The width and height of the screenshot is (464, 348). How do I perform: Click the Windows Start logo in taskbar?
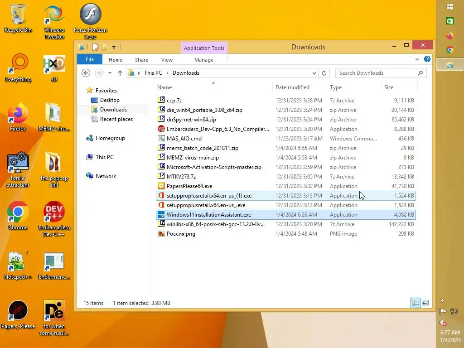450,7
